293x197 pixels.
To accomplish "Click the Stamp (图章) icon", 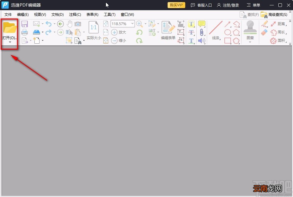I will pos(250,27).
